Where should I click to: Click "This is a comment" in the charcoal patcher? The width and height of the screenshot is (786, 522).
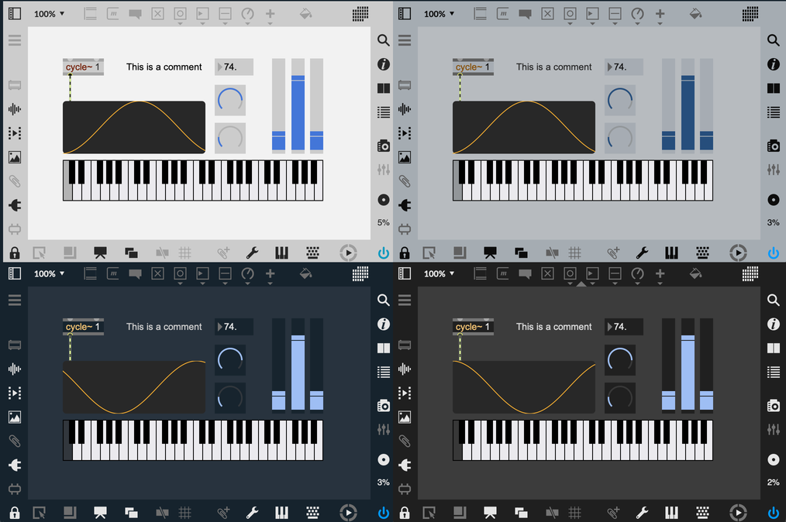[x=553, y=327]
